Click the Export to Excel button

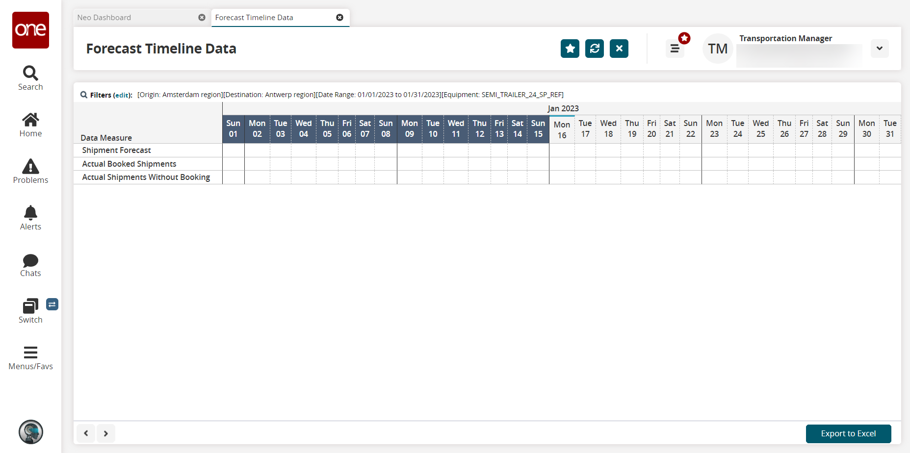pyautogui.click(x=848, y=434)
